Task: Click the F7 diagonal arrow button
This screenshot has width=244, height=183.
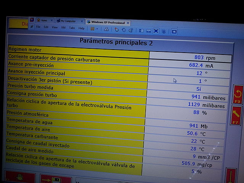Action: (236, 116)
